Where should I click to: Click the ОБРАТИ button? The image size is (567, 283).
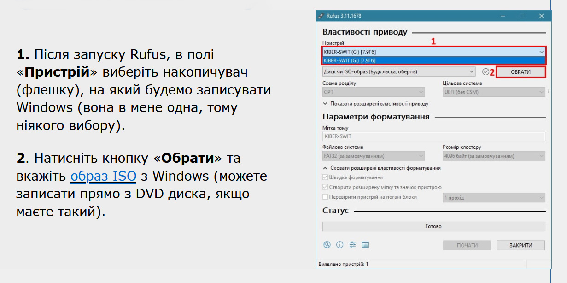[520, 72]
